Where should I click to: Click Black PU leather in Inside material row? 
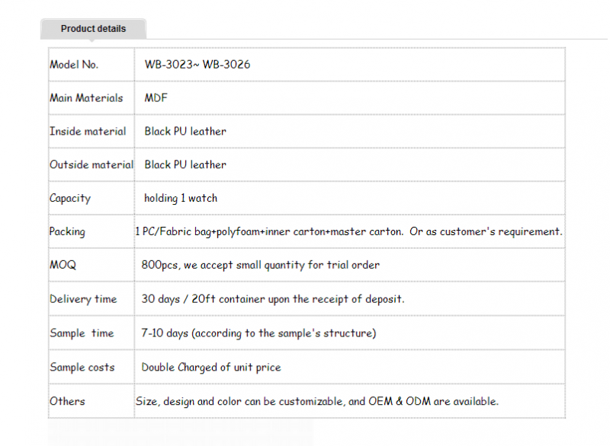pos(185,131)
